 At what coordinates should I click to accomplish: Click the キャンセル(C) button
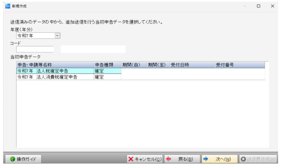[x=145, y=159]
